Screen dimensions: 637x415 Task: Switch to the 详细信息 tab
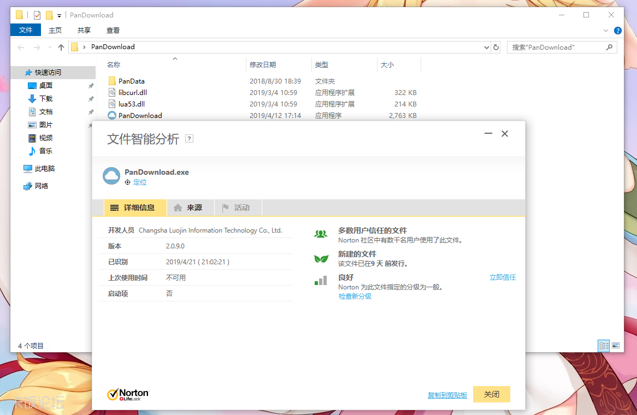pyautogui.click(x=135, y=208)
